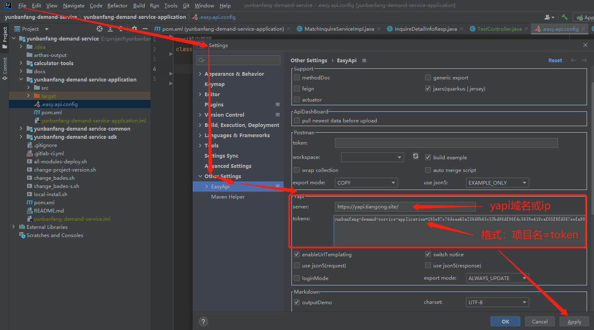The width and height of the screenshot is (594, 330).
Task: Select README.md in Project tree
Action: coord(49,210)
